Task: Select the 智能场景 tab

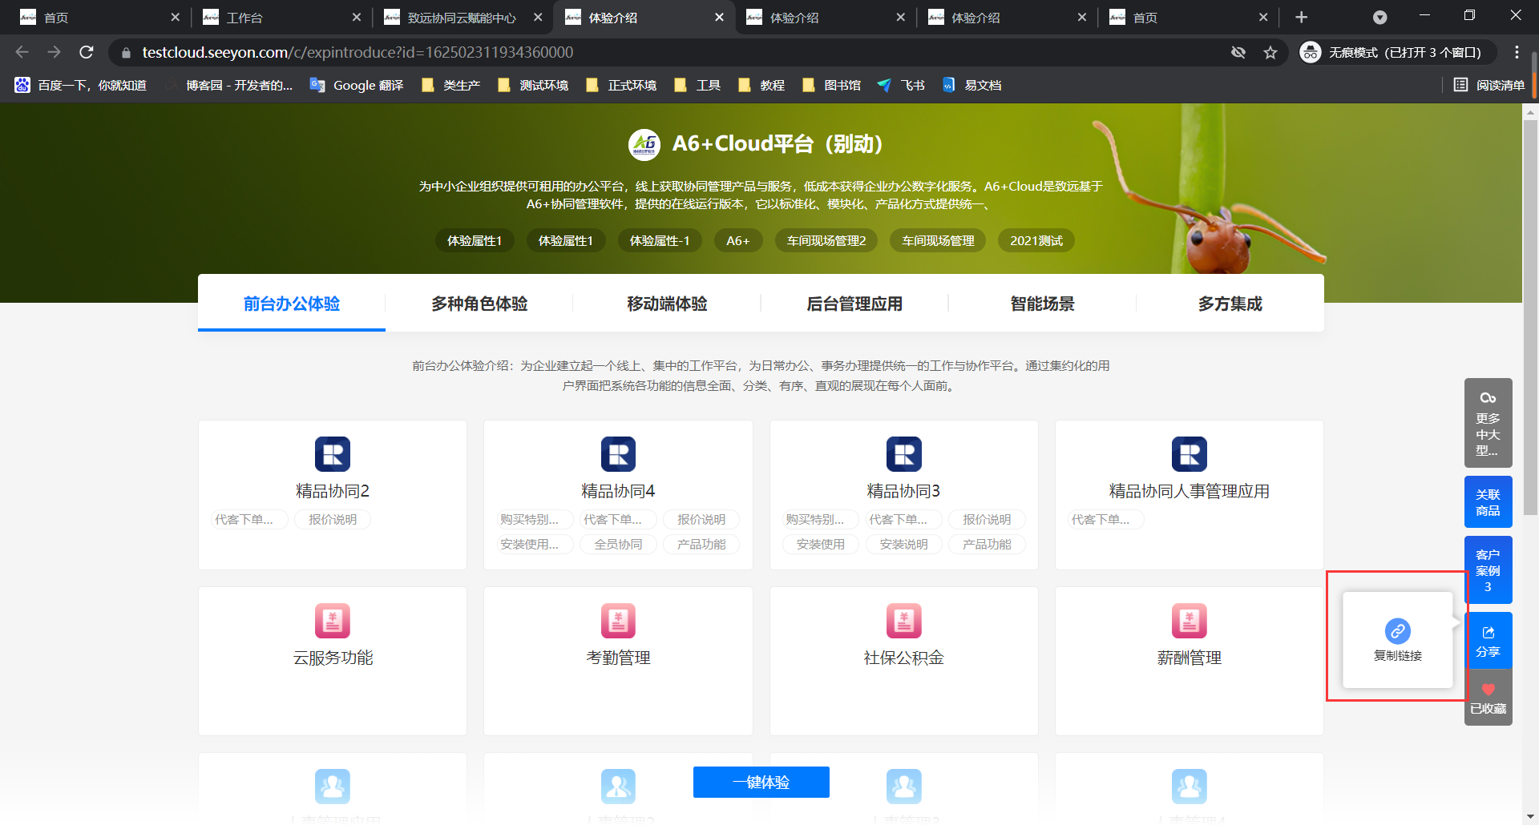Action: click(x=1042, y=304)
